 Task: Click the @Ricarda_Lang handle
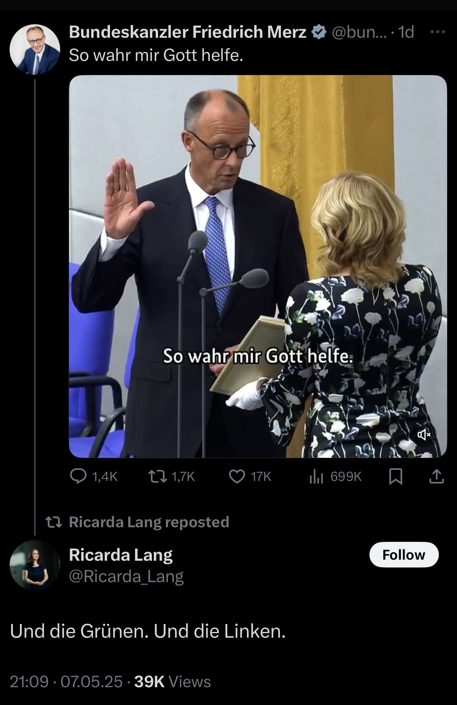pos(126,576)
